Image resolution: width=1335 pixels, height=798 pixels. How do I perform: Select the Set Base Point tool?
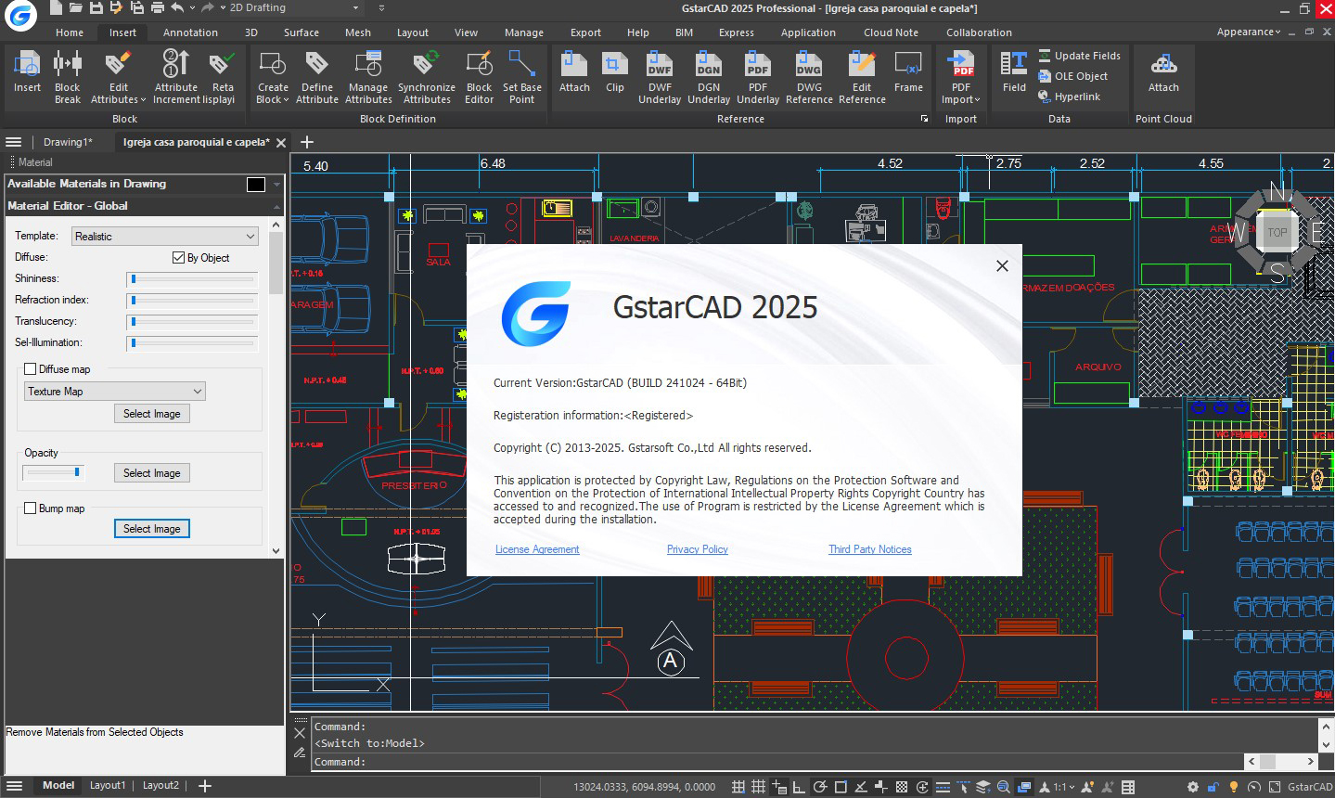point(522,76)
